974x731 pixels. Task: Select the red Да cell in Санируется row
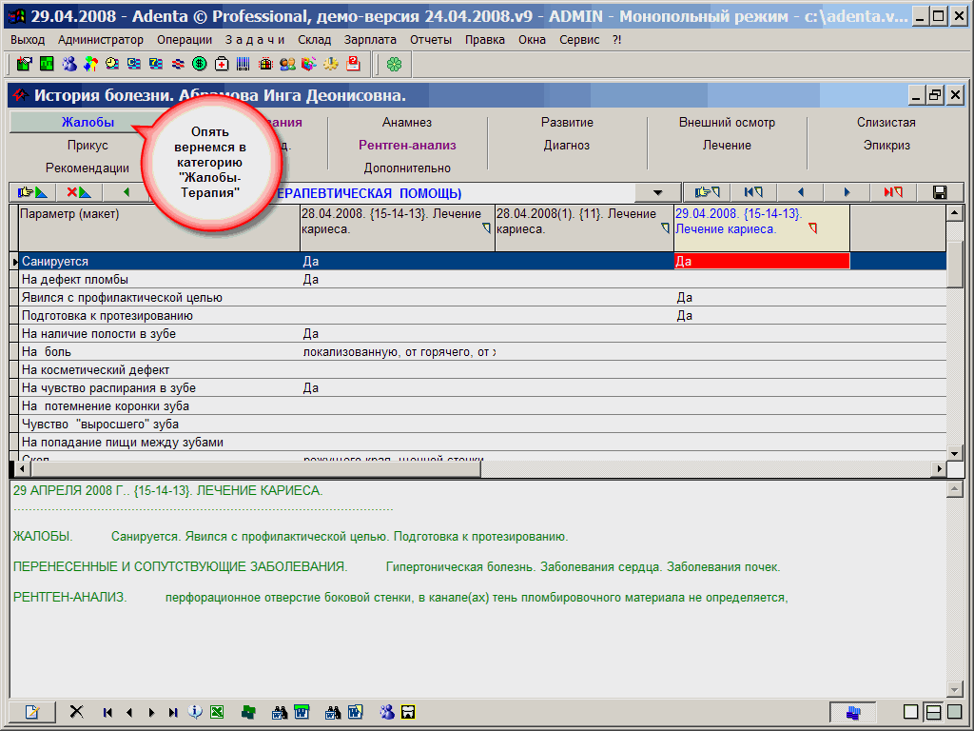coord(761,261)
